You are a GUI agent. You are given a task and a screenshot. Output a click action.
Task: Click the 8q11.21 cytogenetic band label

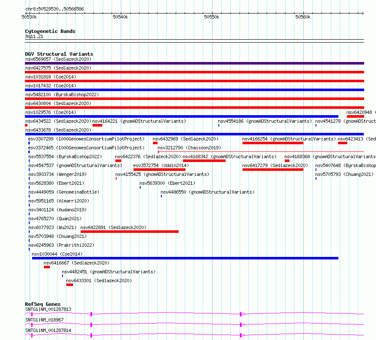(34, 36)
